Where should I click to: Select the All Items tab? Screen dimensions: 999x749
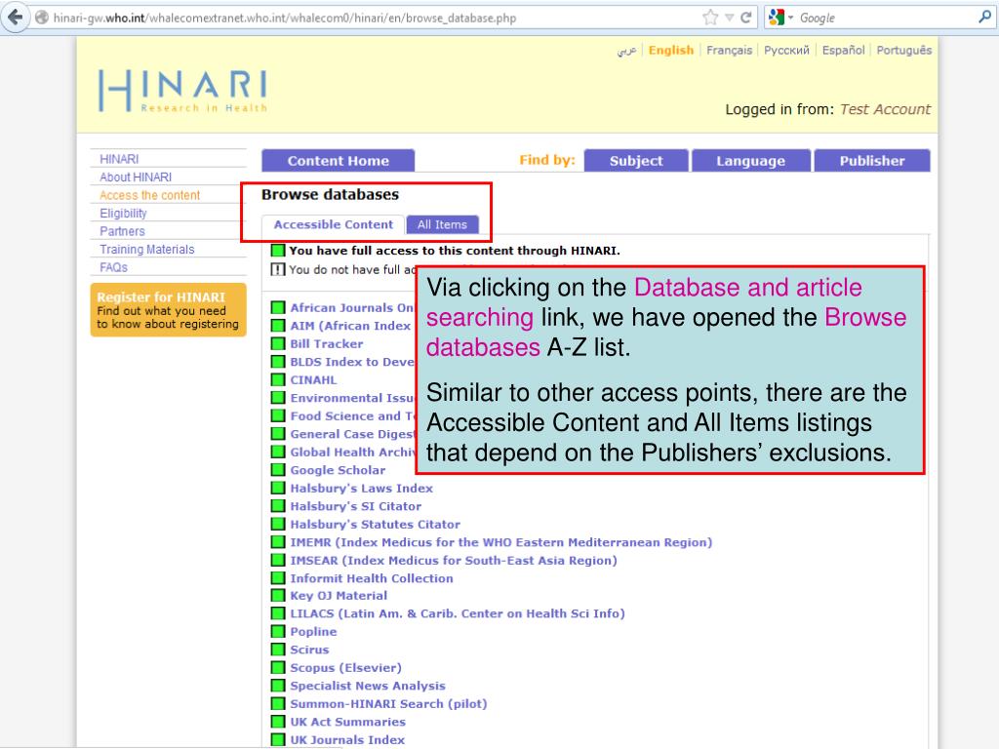tap(442, 225)
